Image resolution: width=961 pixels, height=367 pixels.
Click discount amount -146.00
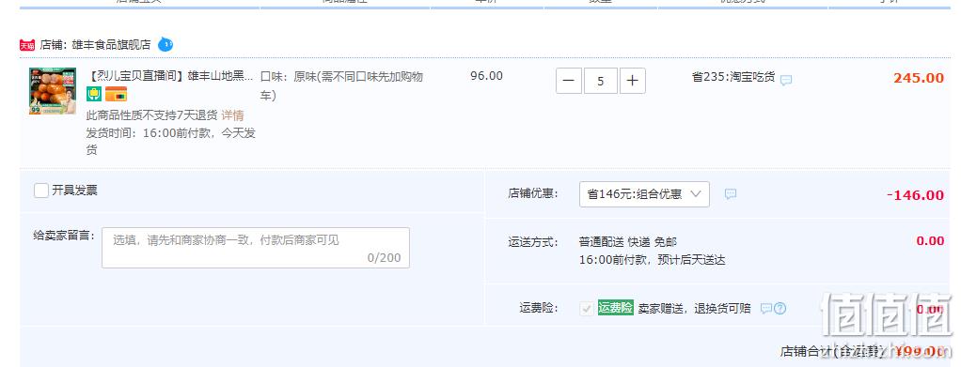pyautogui.click(x=915, y=195)
